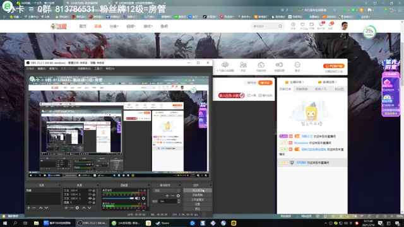The image size is (404, 227).
Task: Open desktop audio settings gear in mixer
Action: coord(143,198)
